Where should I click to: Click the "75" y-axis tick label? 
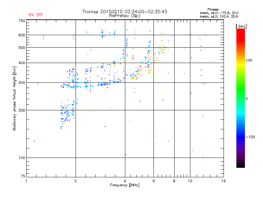[x=23, y=177]
